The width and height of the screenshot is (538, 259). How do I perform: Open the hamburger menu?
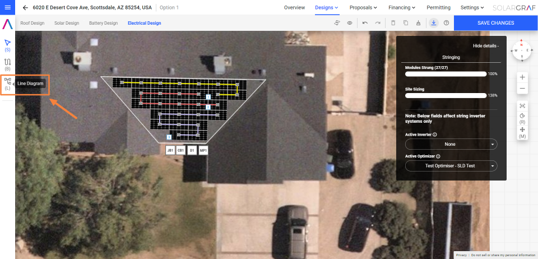click(7, 8)
